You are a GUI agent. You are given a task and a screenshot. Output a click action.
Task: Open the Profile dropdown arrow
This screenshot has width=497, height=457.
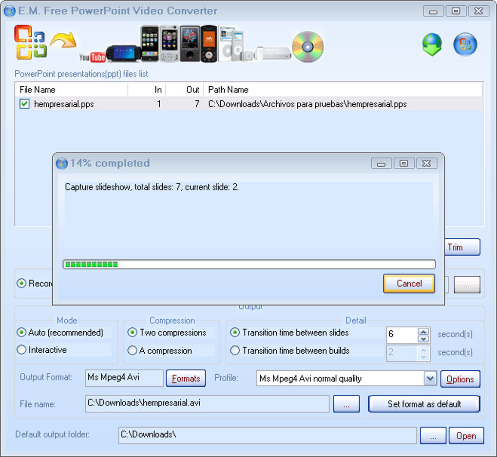coord(430,379)
